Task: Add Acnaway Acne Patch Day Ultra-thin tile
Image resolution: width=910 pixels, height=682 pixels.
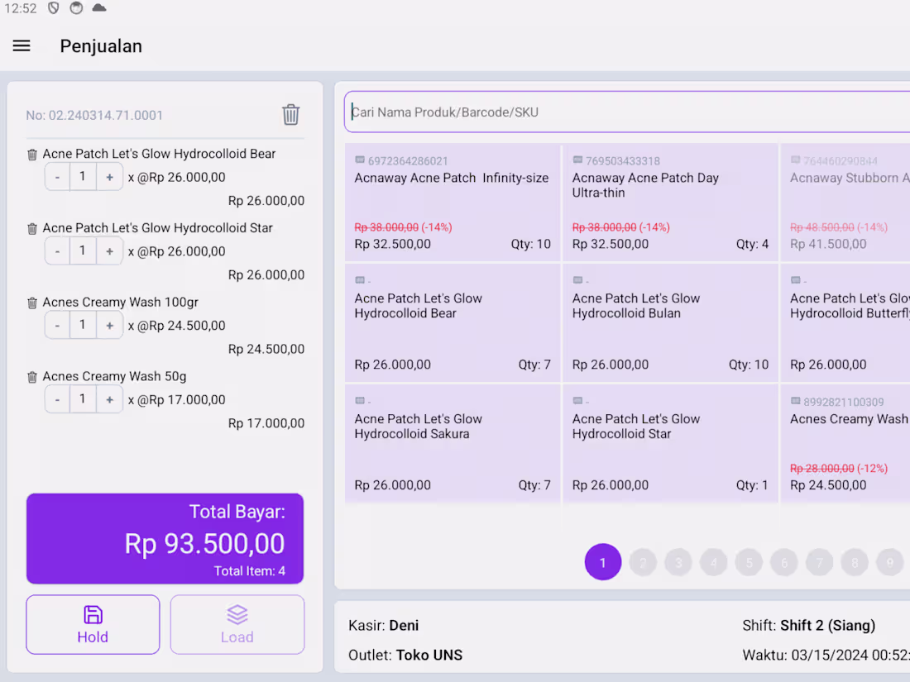Action: click(670, 203)
